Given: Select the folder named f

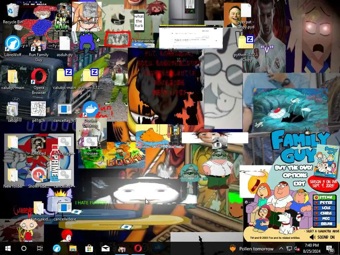Looking at the screenshot, I should click(x=13, y=142).
